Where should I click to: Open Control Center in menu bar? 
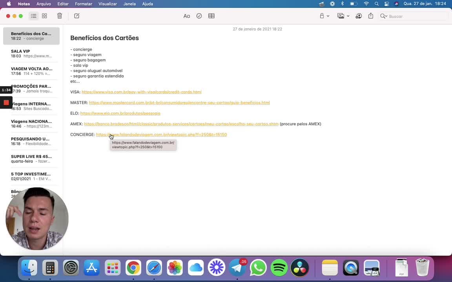386,4
